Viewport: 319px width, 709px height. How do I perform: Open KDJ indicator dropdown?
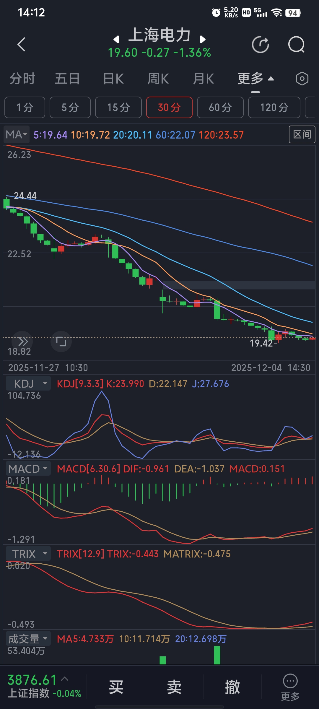(x=28, y=383)
